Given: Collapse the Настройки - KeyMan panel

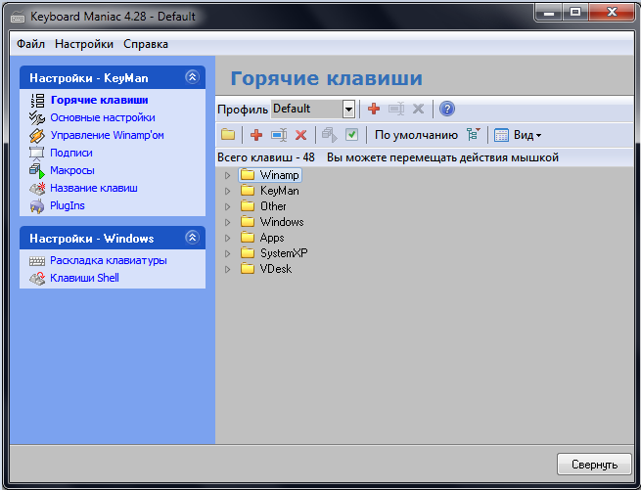Looking at the screenshot, I should point(192,77).
